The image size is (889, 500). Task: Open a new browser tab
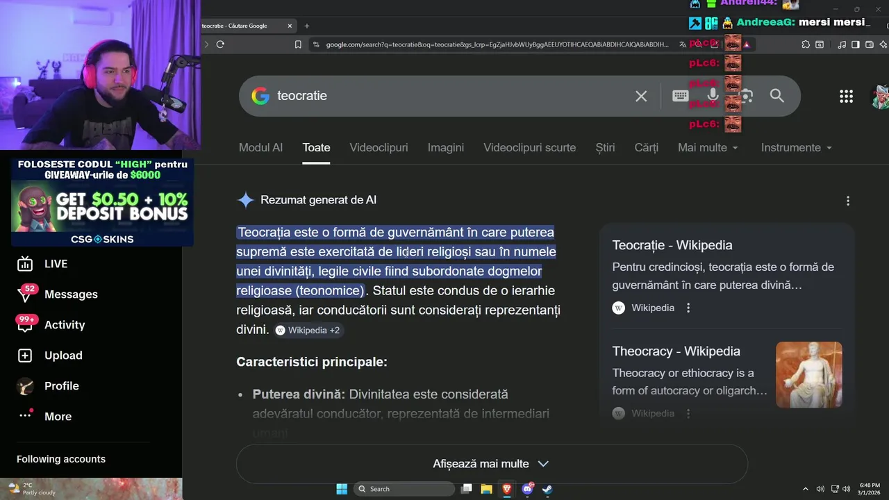307,26
